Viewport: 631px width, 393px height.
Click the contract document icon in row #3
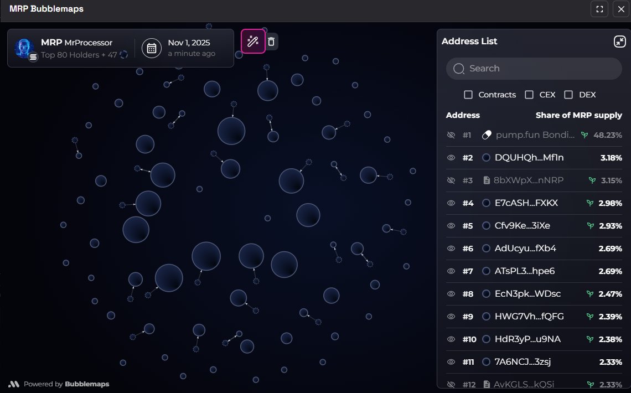[x=486, y=180]
